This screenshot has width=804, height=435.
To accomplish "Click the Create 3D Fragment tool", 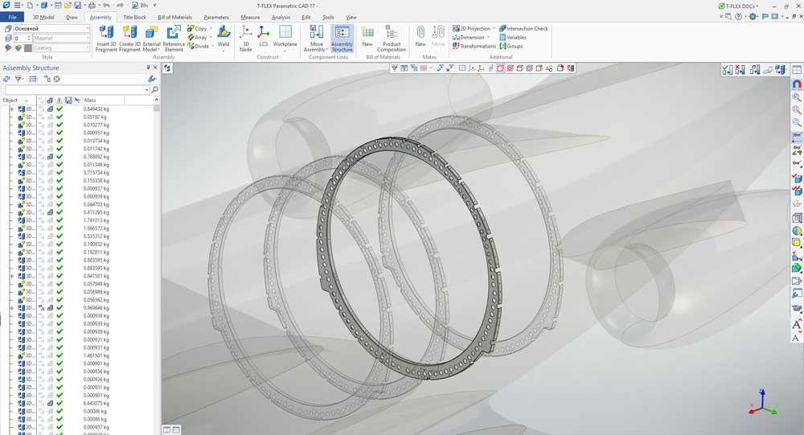I will click(129, 38).
